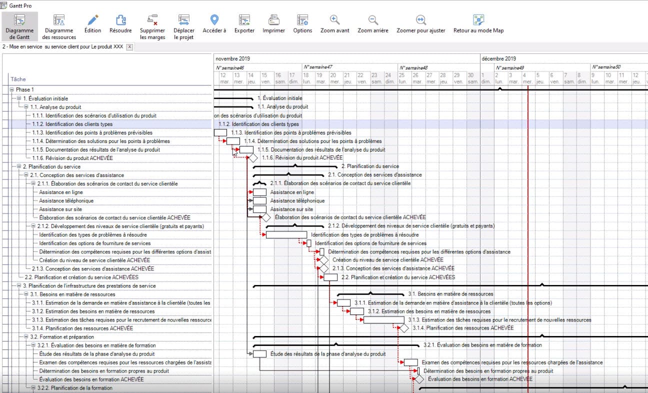
Task: Click the 3.1.3 Estimation des tâches Gantt bar
Action: 383,320
